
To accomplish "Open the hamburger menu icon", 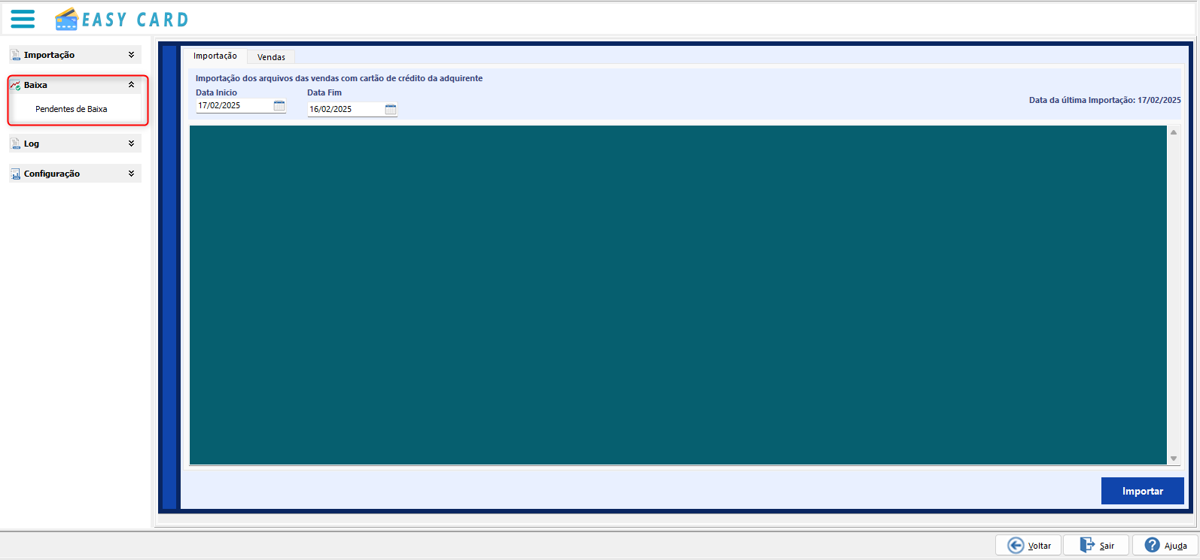I will click(23, 19).
